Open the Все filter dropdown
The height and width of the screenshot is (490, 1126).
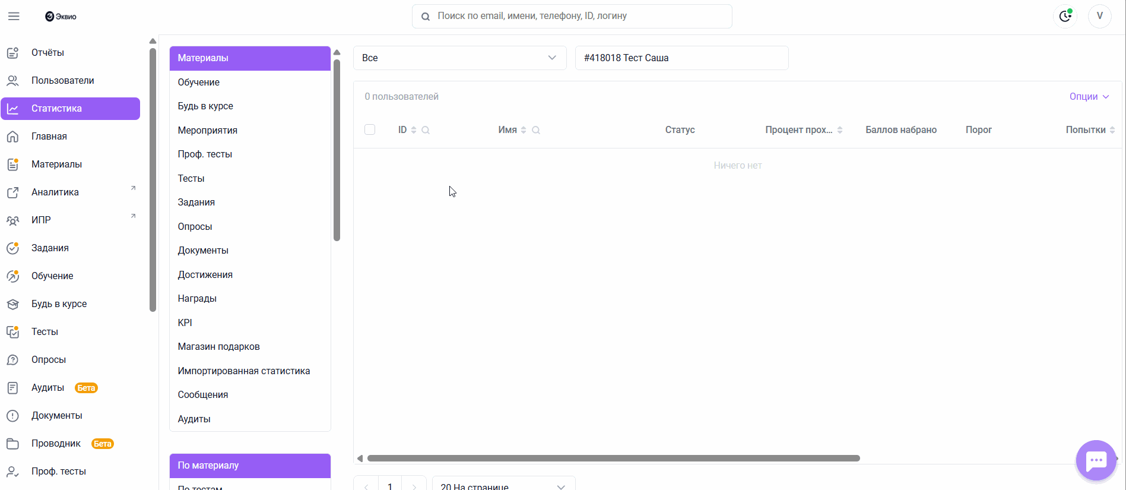coord(460,58)
